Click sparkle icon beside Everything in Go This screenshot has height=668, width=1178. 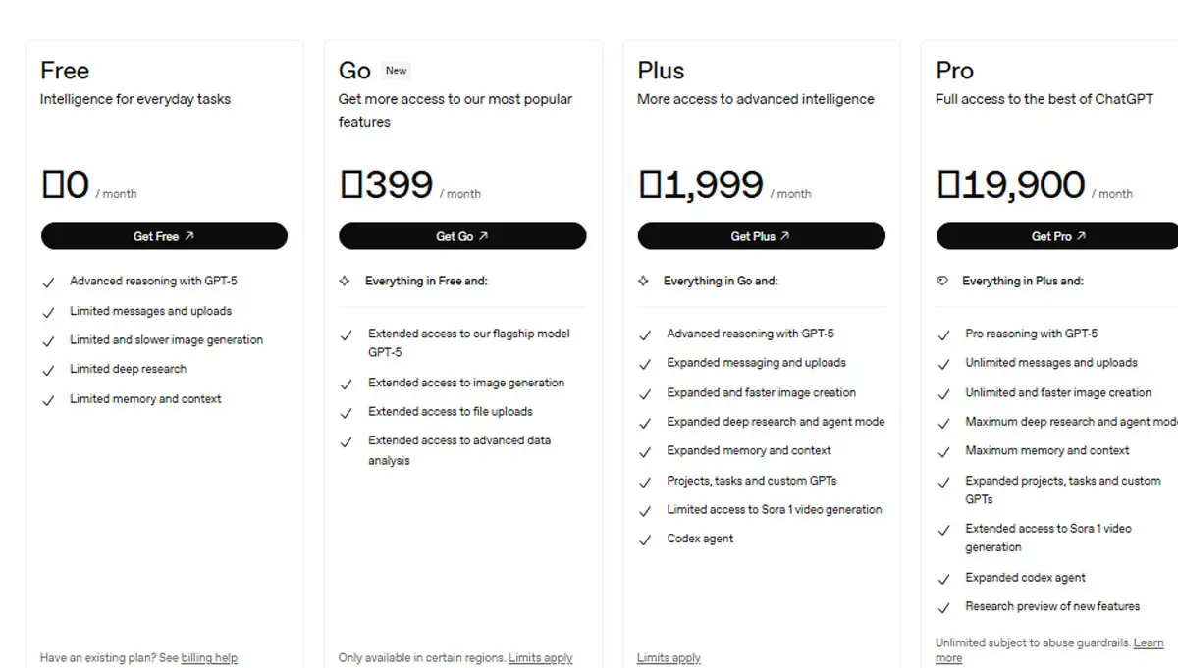pyautogui.click(x=643, y=282)
